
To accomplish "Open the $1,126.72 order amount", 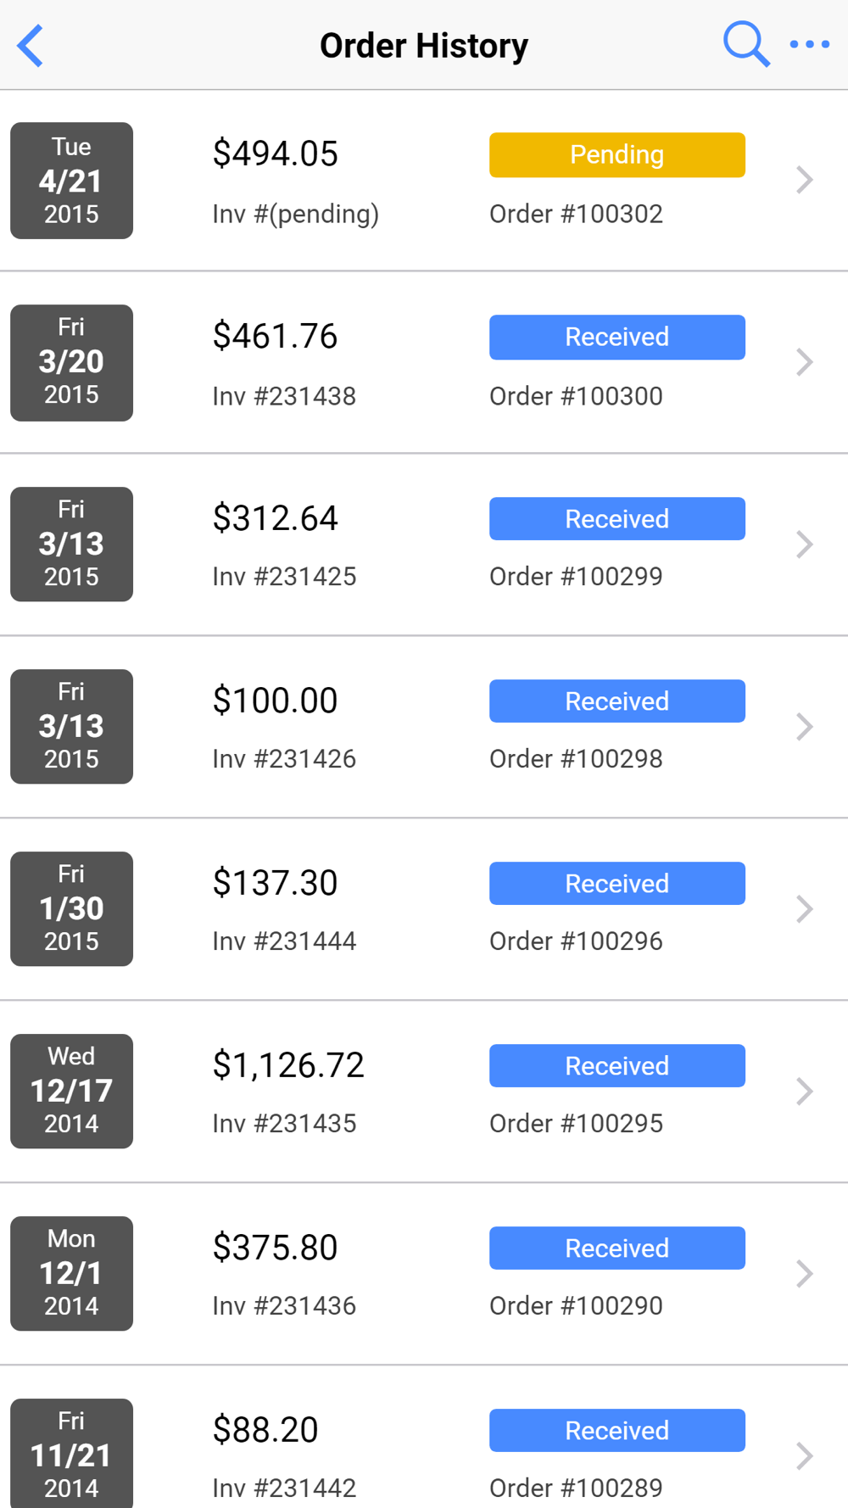I will click(288, 1065).
